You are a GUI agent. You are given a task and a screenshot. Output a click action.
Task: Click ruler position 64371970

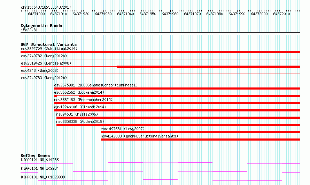[192, 14]
